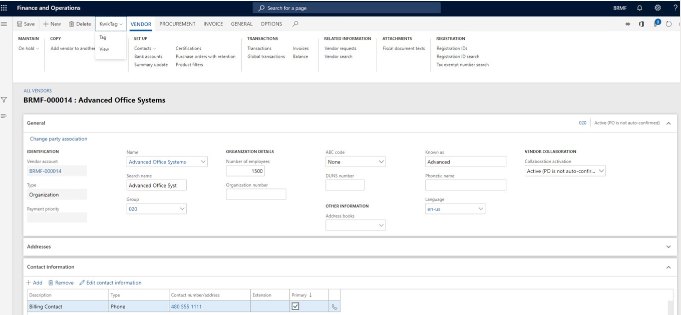Click Summary update
The height and width of the screenshot is (315, 681).
(151, 64)
